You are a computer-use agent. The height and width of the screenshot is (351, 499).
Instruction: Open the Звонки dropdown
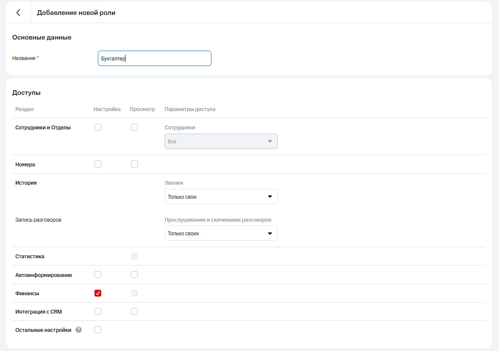(x=221, y=197)
